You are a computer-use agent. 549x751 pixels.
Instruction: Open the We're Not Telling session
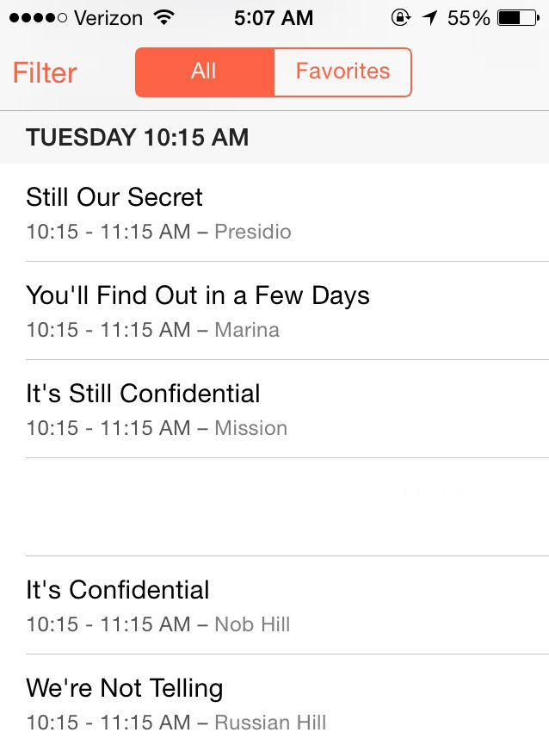tap(125, 688)
